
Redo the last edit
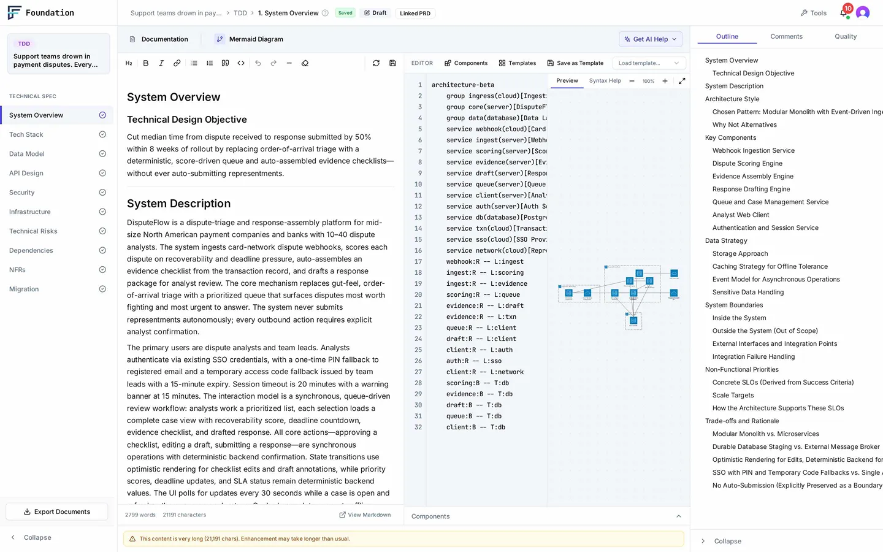click(273, 63)
